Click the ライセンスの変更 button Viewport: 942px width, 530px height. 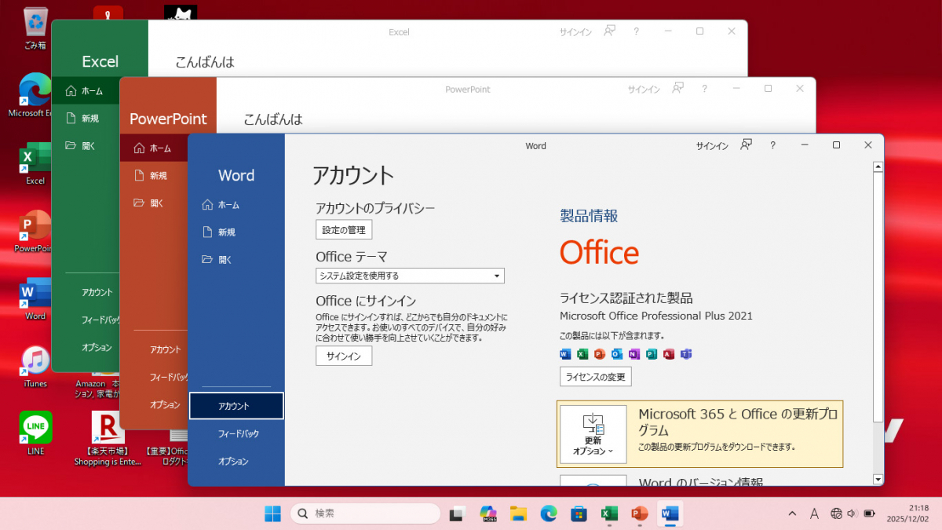[x=595, y=377]
